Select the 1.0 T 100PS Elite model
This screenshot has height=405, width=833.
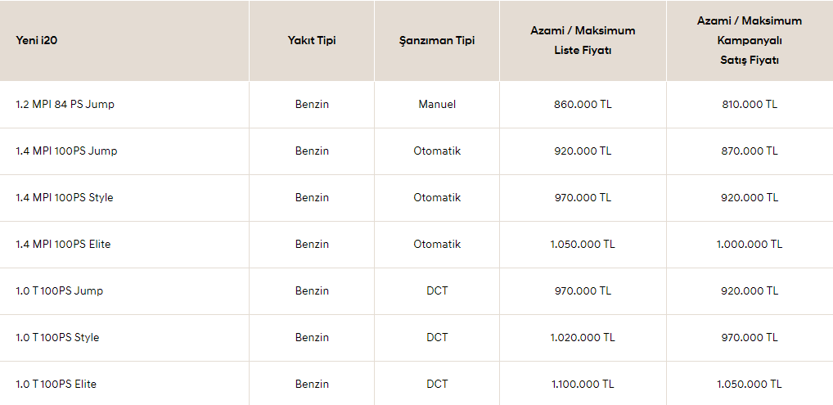coord(56,385)
